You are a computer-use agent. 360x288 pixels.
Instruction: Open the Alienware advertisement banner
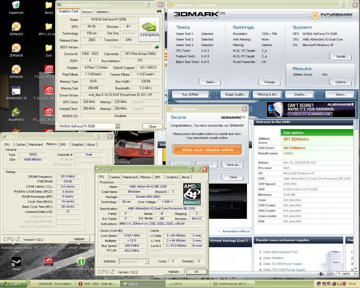(x=310, y=109)
